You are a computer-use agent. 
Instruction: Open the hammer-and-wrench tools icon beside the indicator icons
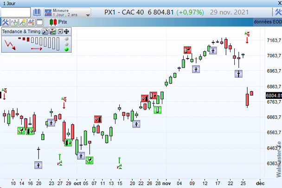tap(5, 22)
